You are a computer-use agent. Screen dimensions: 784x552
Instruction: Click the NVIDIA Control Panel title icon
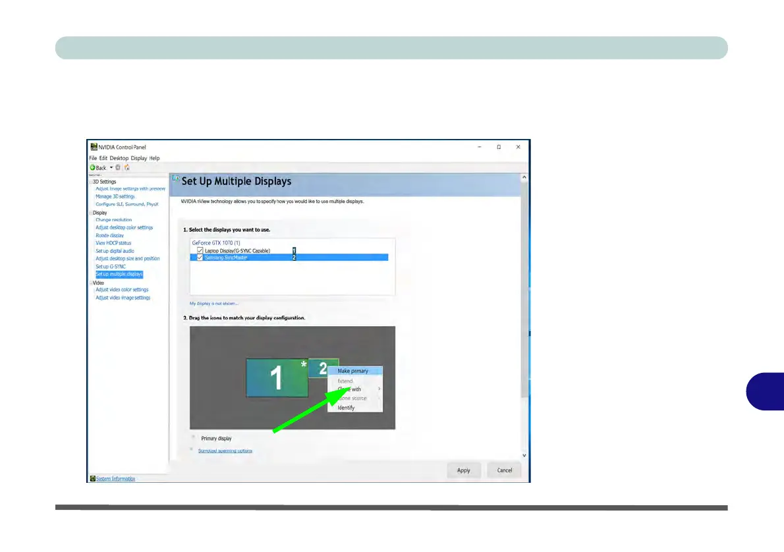pos(94,146)
